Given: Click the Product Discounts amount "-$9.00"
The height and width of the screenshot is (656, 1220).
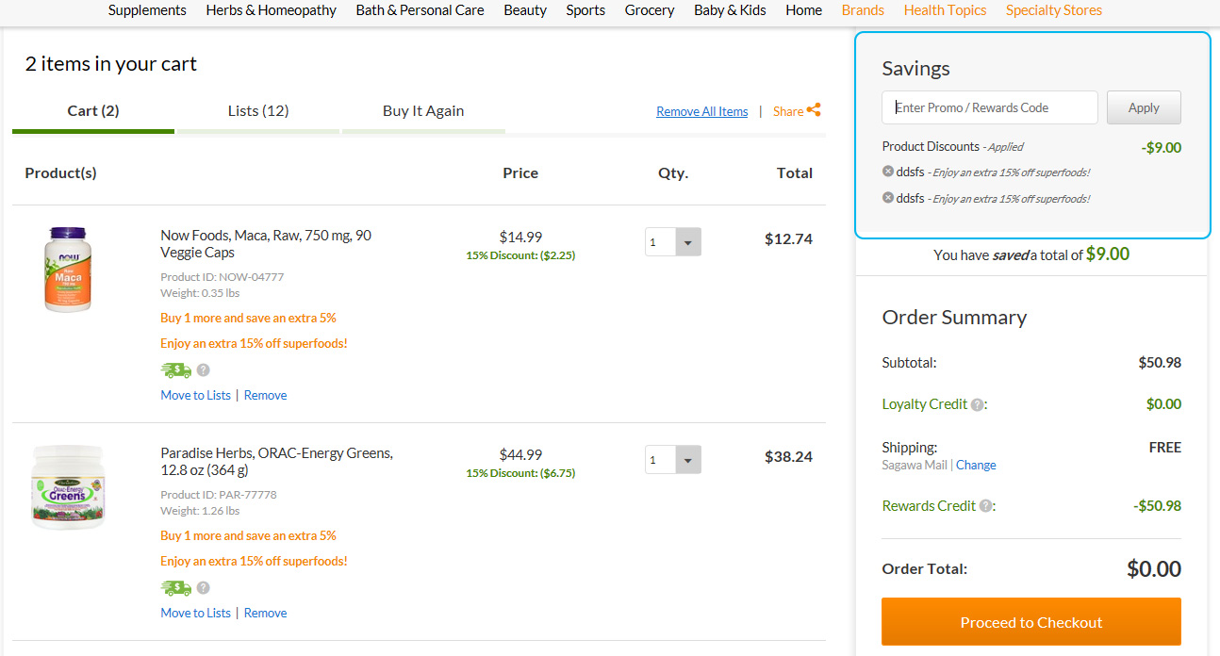Looking at the screenshot, I should coord(1161,148).
